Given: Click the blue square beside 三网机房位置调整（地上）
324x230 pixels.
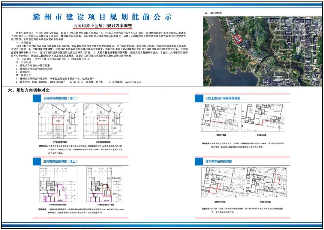Looking at the screenshot, I should [x=37, y=161].
